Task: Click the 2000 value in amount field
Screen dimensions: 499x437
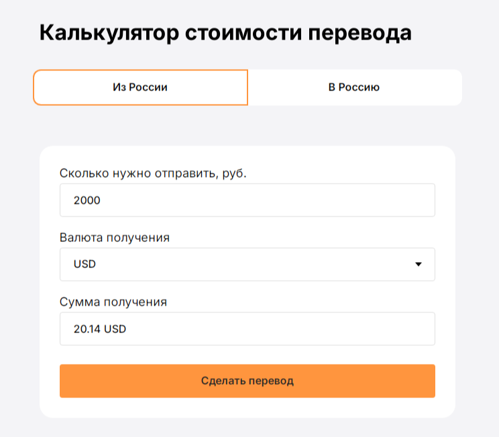Action: pos(87,200)
